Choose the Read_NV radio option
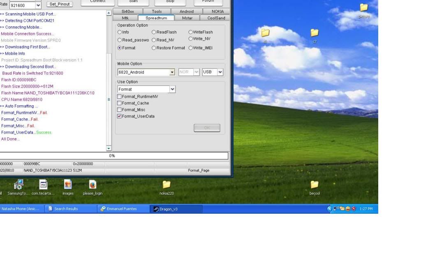The width and height of the screenshot is (421, 263). click(154, 40)
